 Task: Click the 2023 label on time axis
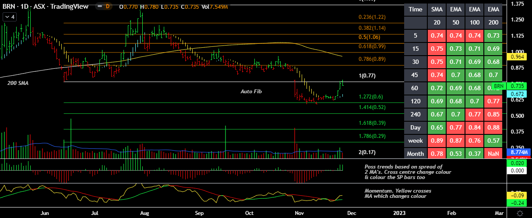tap(399, 213)
